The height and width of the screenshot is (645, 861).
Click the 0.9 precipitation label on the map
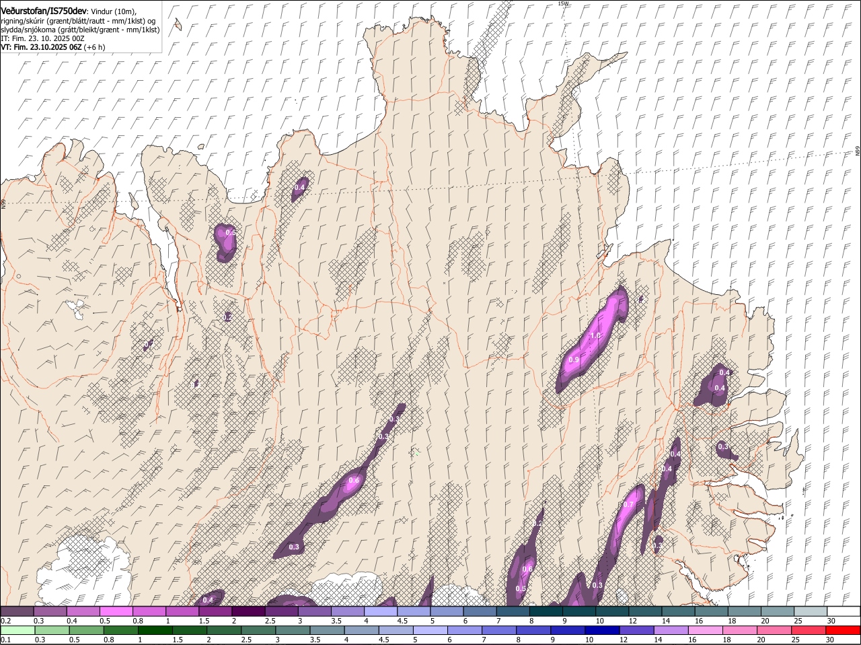[x=574, y=360]
